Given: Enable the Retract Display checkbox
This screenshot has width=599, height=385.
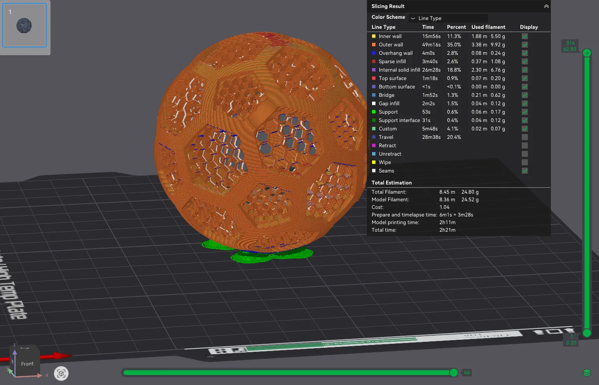Looking at the screenshot, I should (x=524, y=145).
